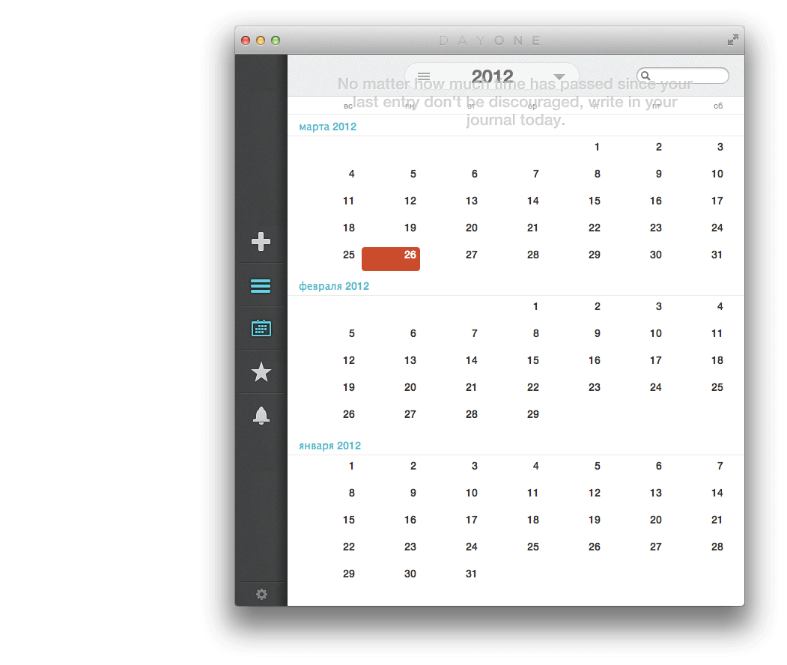Open the января 2012 month header
The width and height of the screenshot is (787, 665).
click(329, 446)
